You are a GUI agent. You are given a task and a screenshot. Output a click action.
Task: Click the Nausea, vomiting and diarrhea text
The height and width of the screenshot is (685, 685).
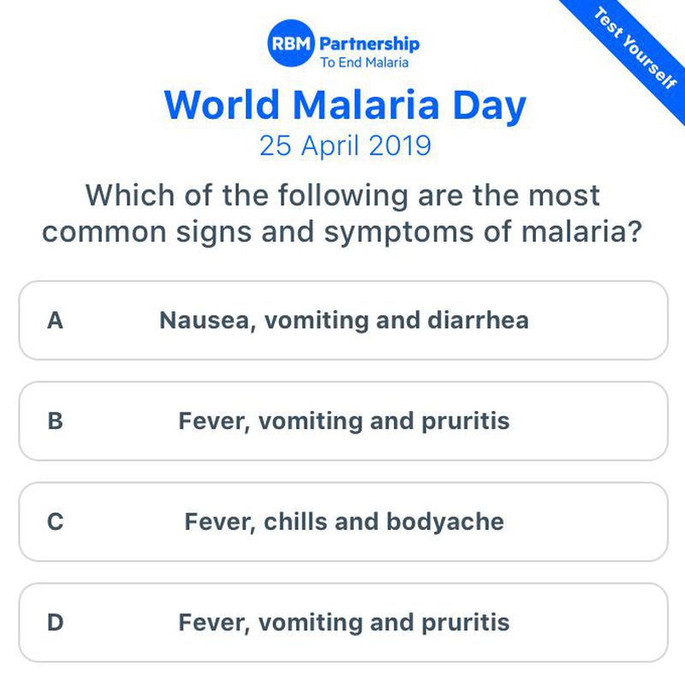click(x=343, y=320)
